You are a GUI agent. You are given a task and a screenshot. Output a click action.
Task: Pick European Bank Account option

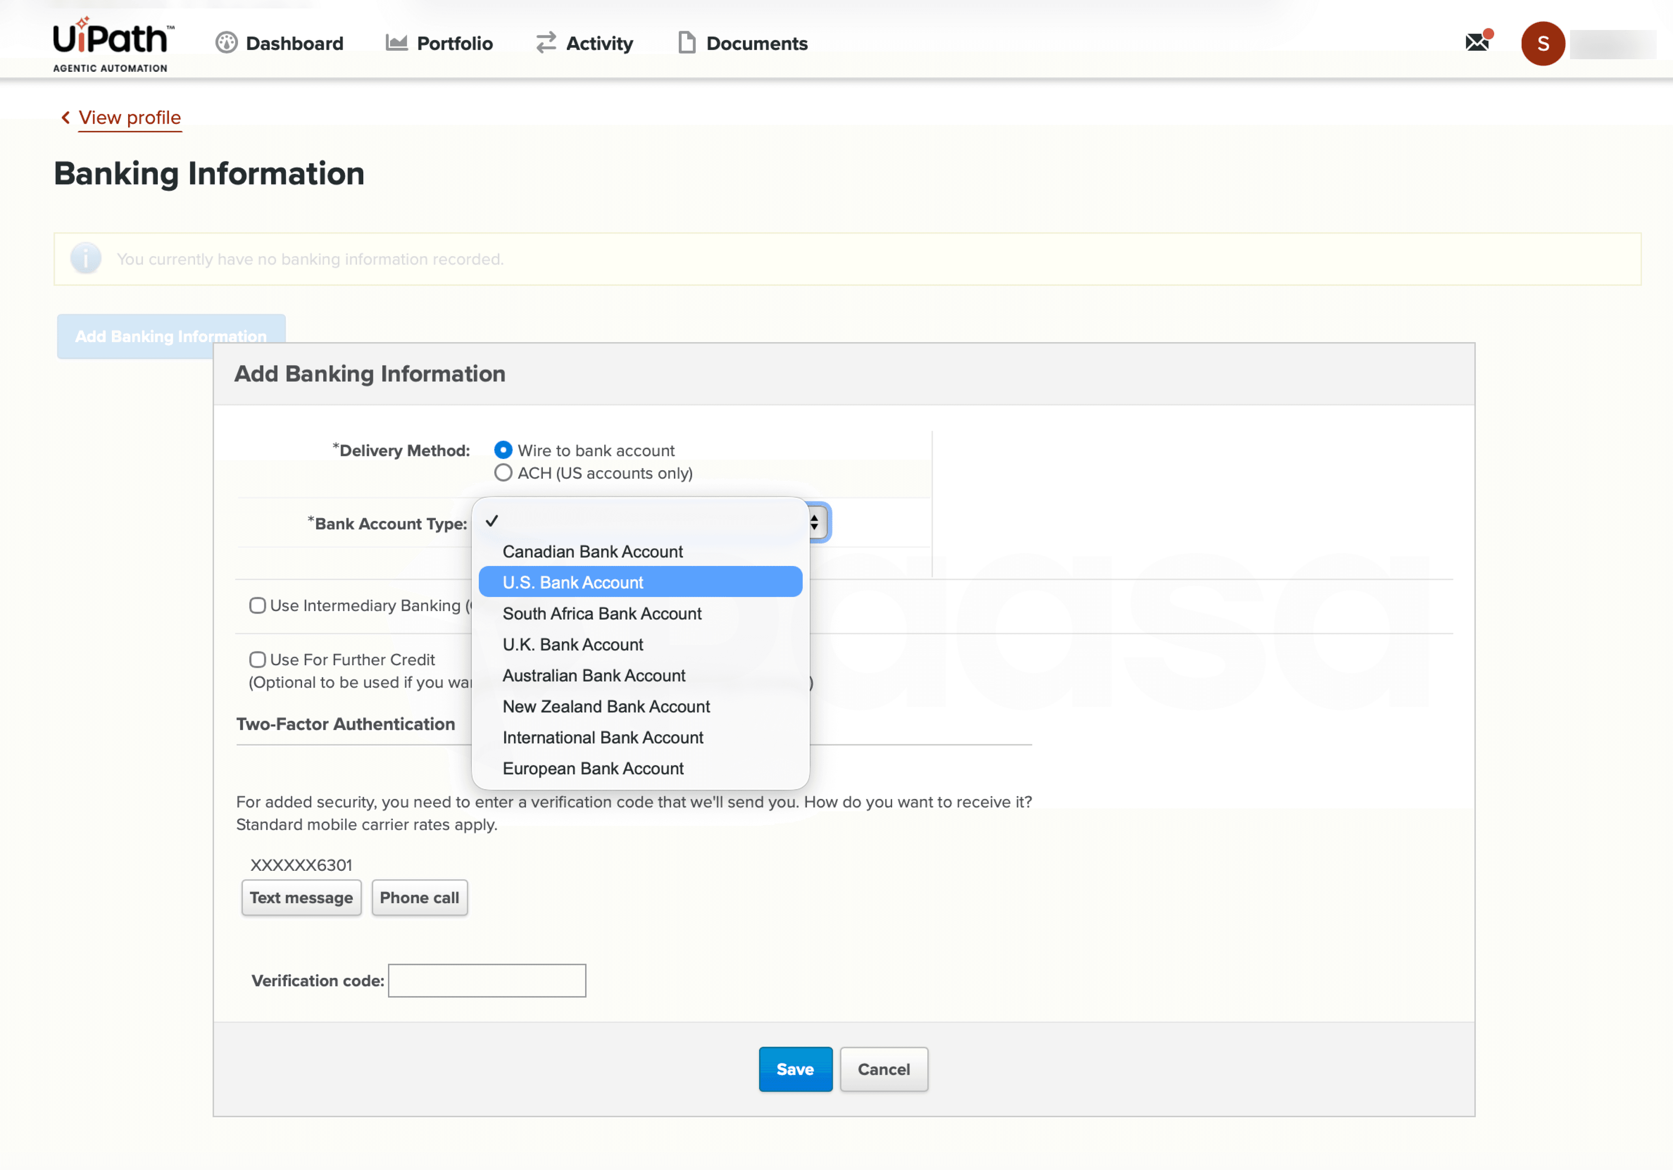tap(592, 768)
